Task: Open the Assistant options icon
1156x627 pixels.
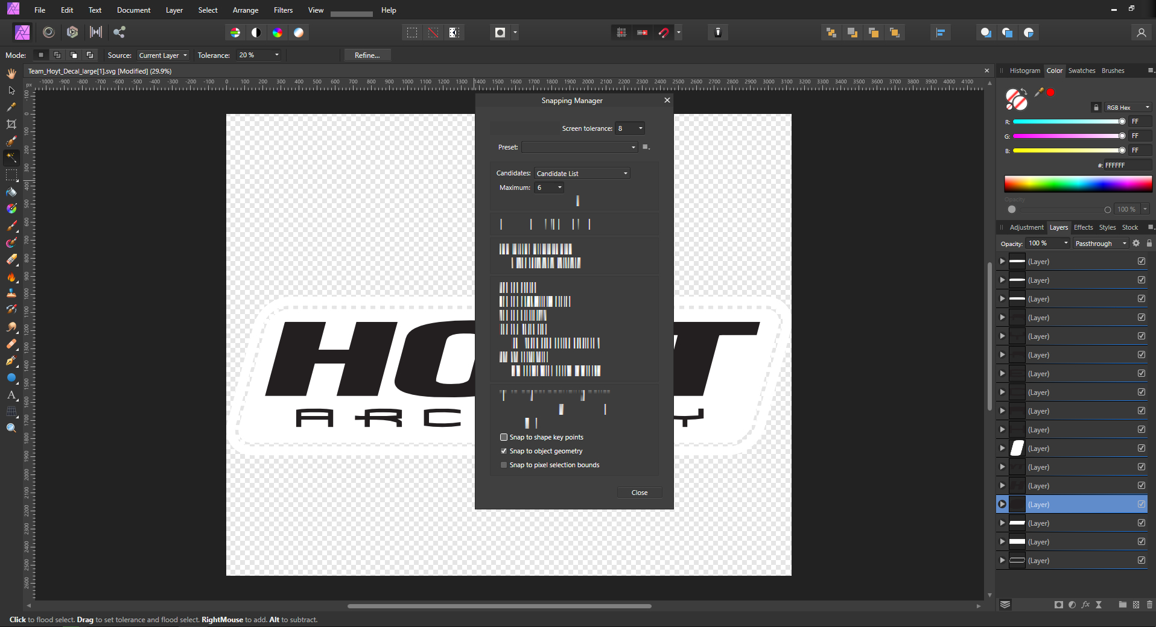Action: pos(718,33)
